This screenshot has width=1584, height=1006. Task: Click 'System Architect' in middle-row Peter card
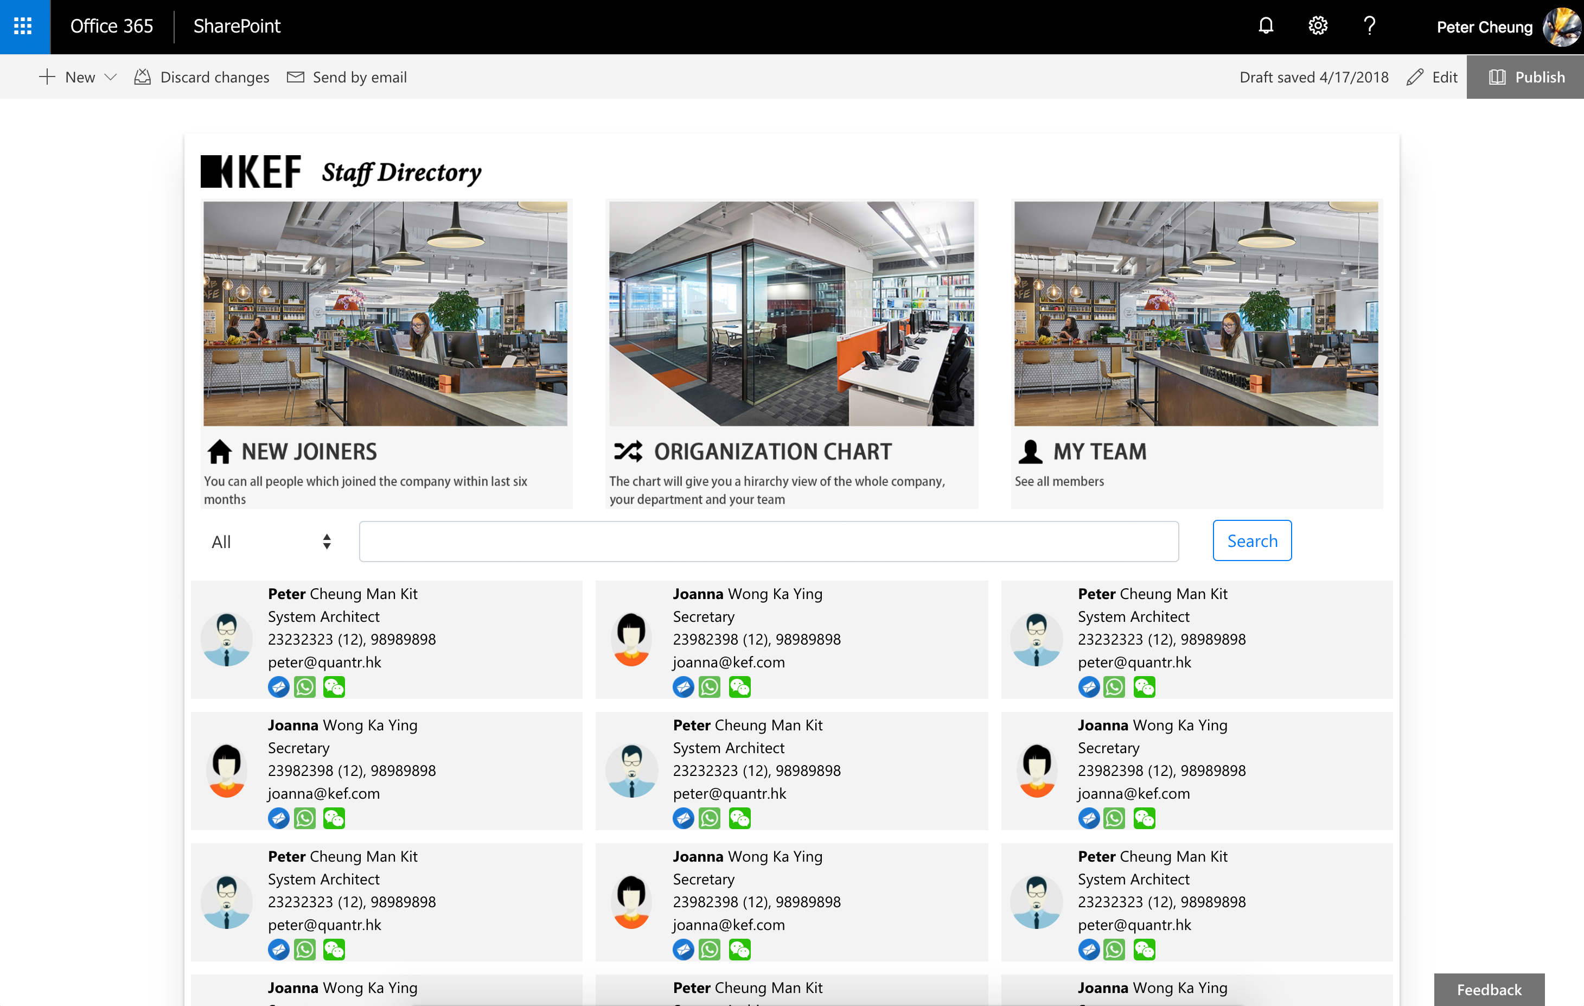pos(728,748)
